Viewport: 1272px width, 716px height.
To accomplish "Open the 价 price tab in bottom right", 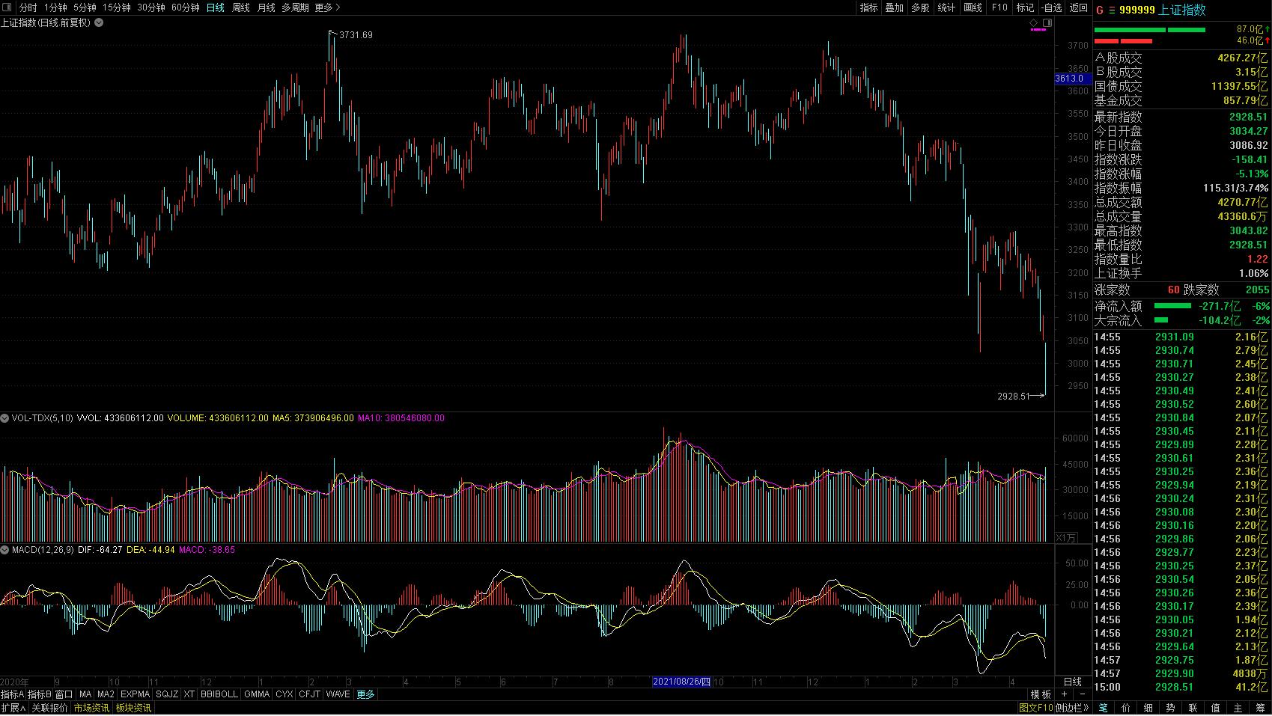I will [x=1126, y=708].
